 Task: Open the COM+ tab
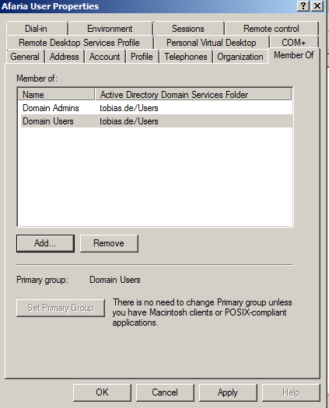(x=294, y=43)
